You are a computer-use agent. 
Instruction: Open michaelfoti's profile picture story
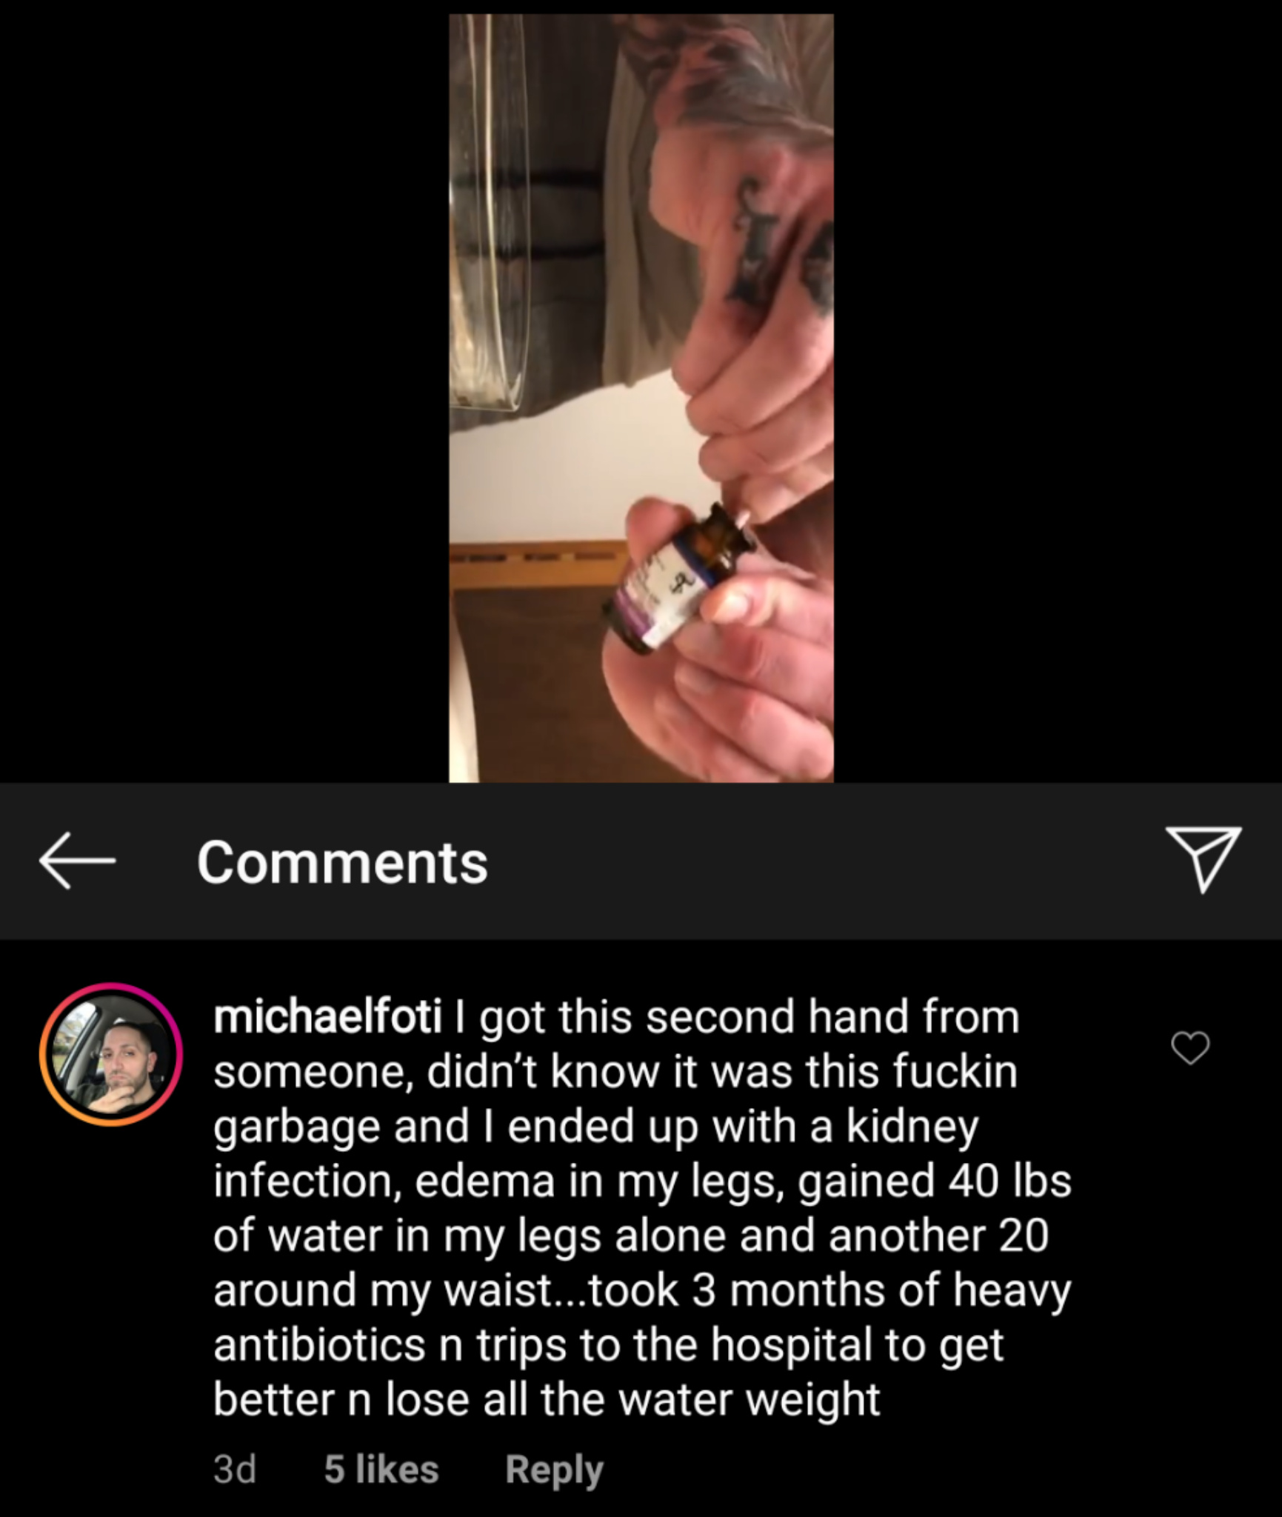tap(111, 1054)
